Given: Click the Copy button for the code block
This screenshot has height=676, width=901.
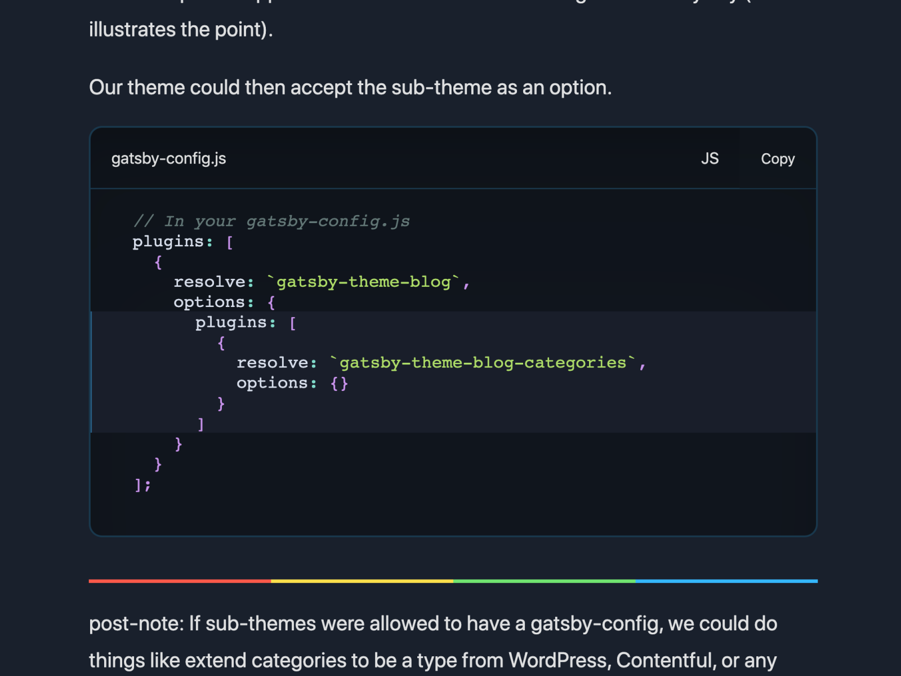Looking at the screenshot, I should (x=778, y=158).
